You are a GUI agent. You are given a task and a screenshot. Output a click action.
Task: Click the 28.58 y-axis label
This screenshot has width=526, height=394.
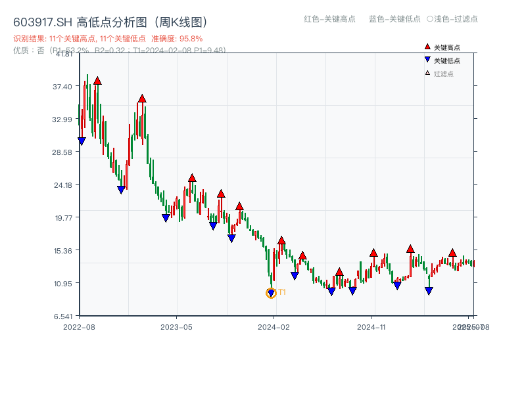coord(62,152)
